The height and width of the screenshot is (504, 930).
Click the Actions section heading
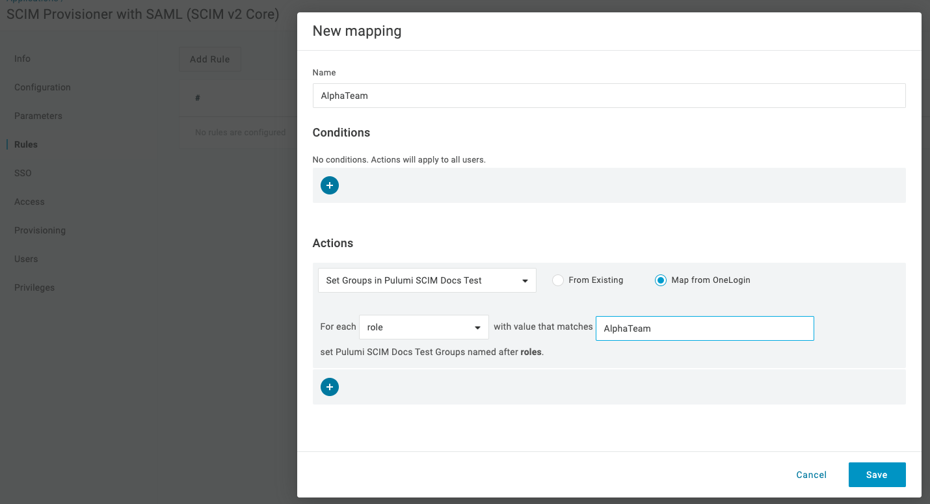[x=333, y=243]
